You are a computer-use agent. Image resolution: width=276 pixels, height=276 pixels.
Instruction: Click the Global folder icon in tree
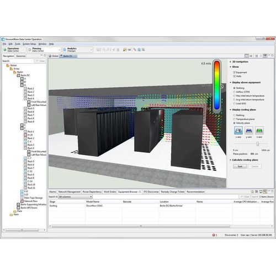coord(8,66)
